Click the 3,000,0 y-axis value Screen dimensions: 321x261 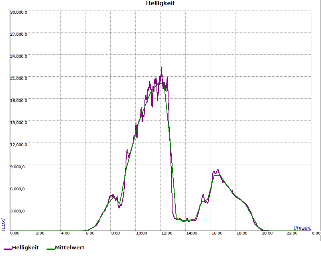(17, 211)
